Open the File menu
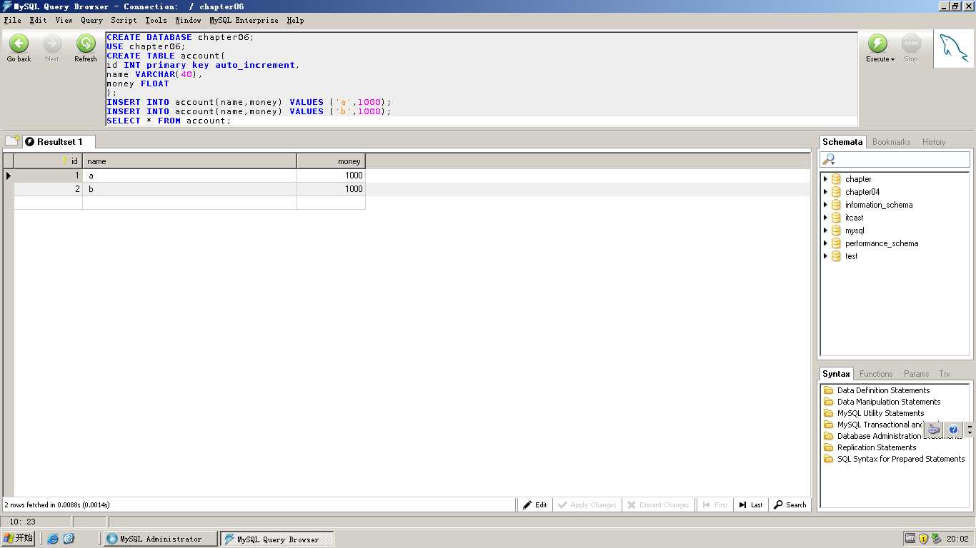The width and height of the screenshot is (976, 548). 12,21
